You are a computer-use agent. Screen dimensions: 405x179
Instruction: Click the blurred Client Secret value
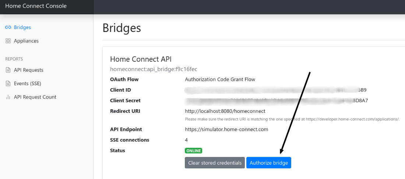[276, 100]
